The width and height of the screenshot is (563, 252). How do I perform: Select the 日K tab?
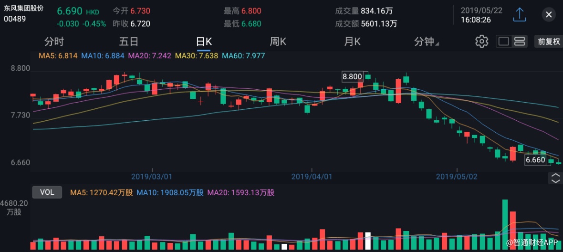[x=204, y=42]
